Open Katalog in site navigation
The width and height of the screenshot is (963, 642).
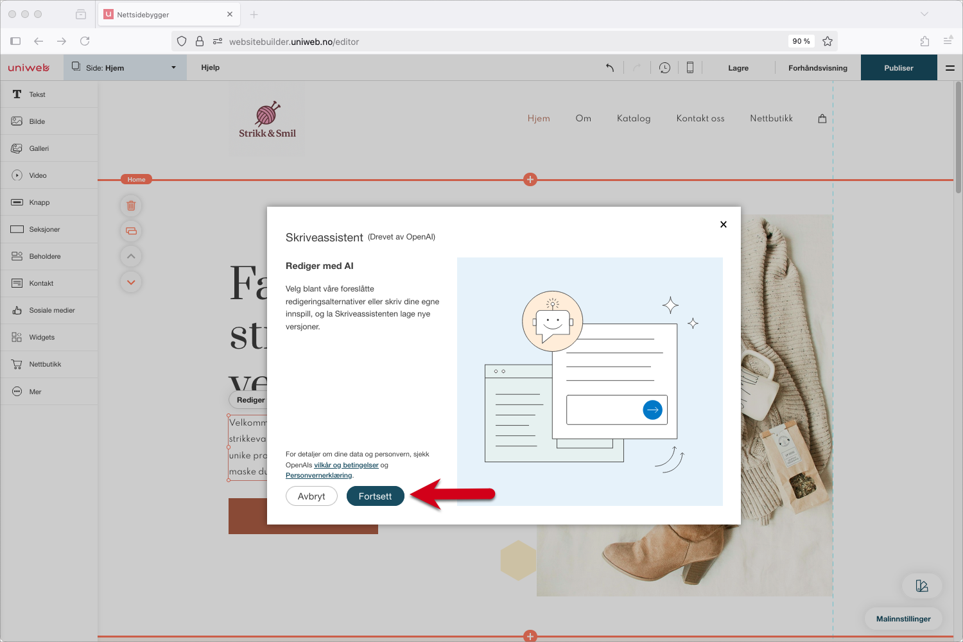tap(634, 118)
